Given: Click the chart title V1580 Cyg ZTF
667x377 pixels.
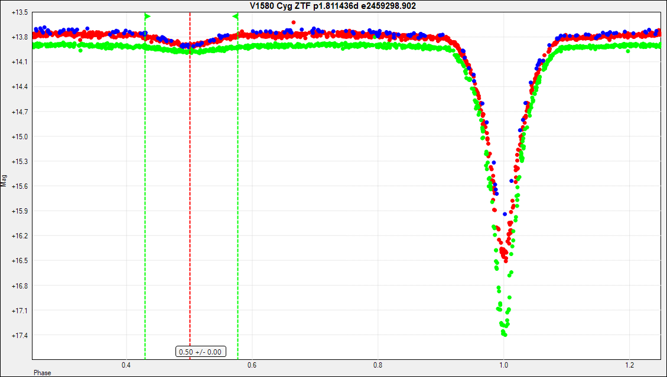Looking at the screenshot, I should [333, 6].
